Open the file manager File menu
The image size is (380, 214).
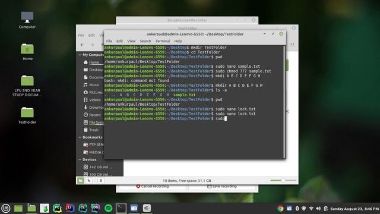[81, 35]
